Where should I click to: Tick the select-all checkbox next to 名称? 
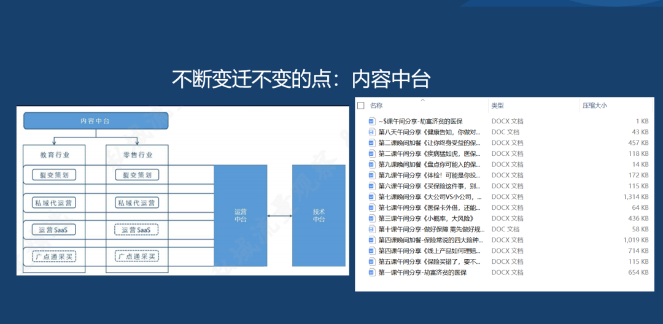coord(361,106)
